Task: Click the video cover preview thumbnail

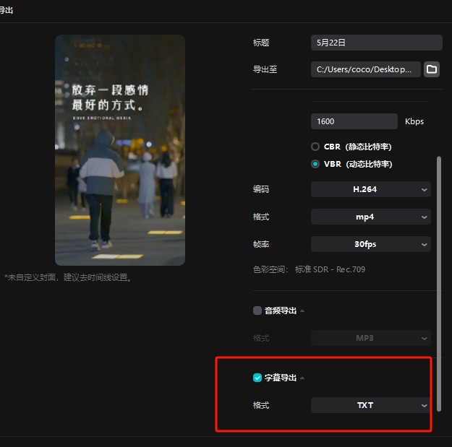Action: pos(120,149)
